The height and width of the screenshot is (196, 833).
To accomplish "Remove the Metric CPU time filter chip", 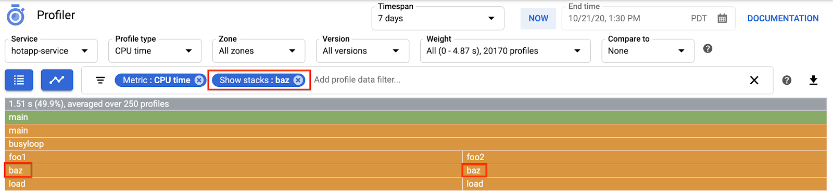I will 199,80.
